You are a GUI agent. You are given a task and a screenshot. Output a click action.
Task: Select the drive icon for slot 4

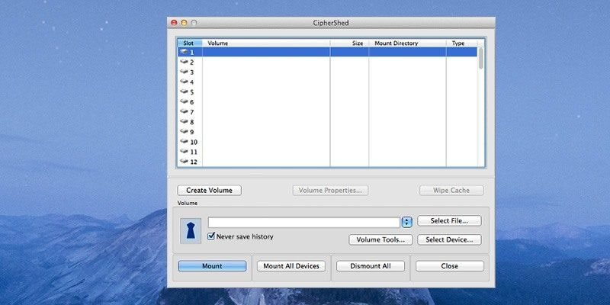click(185, 82)
